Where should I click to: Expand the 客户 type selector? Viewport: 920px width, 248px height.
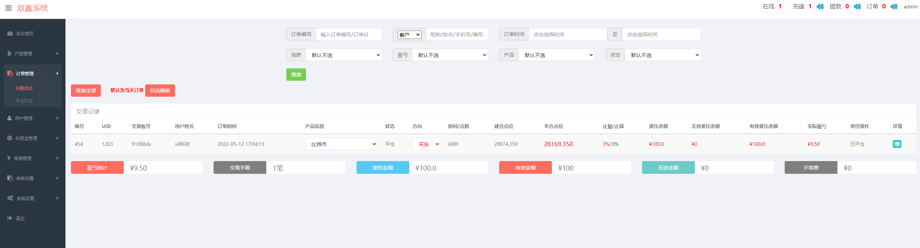tap(409, 35)
